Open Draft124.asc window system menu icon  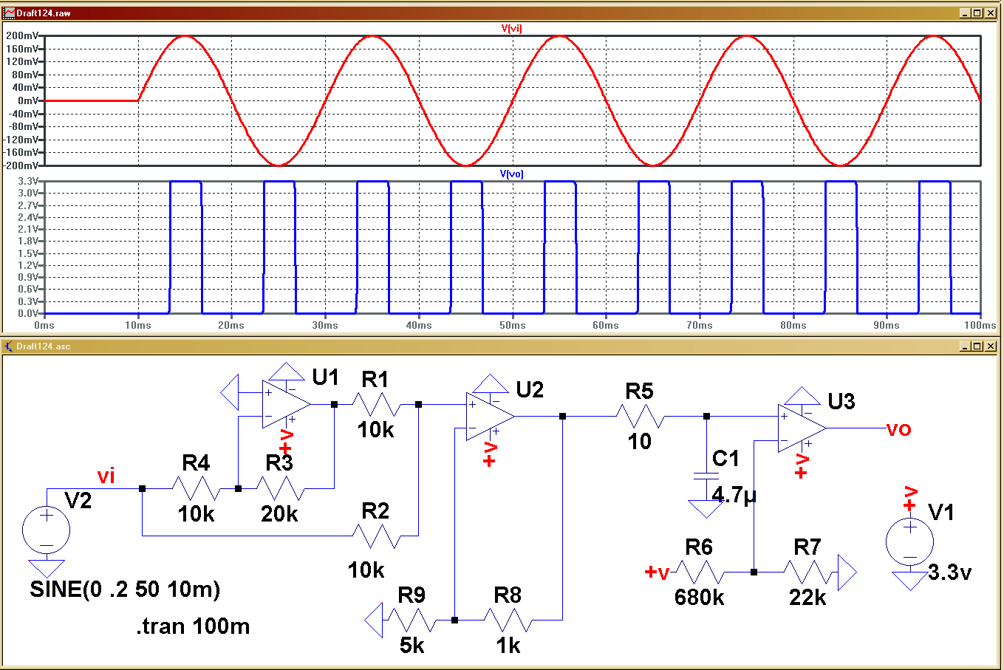coord(9,346)
